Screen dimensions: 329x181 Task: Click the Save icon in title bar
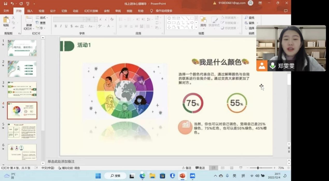point(5,4)
